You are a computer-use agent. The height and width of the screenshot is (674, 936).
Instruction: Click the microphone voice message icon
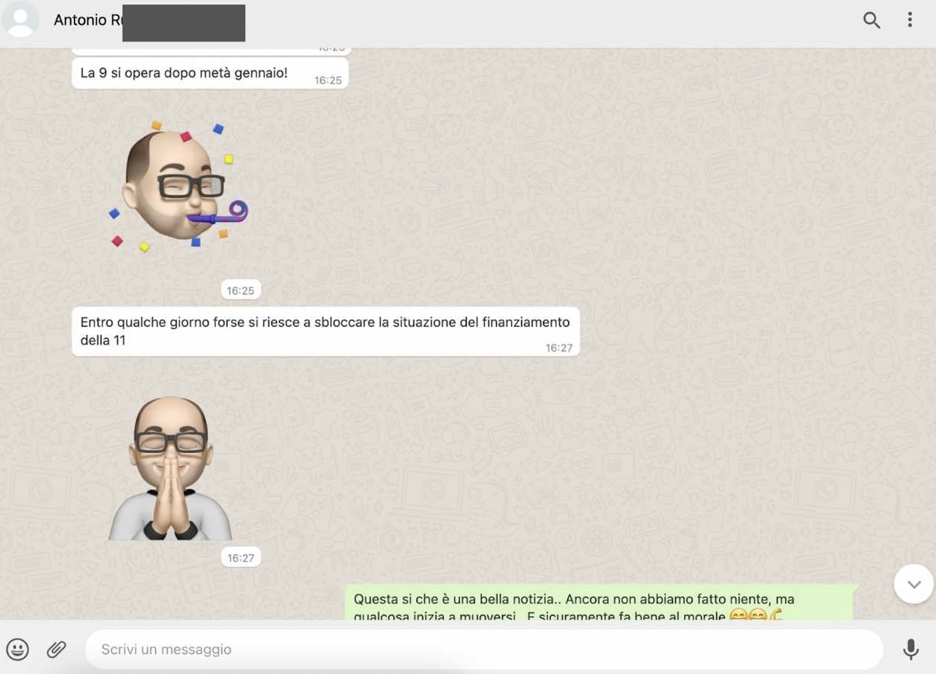click(910, 649)
